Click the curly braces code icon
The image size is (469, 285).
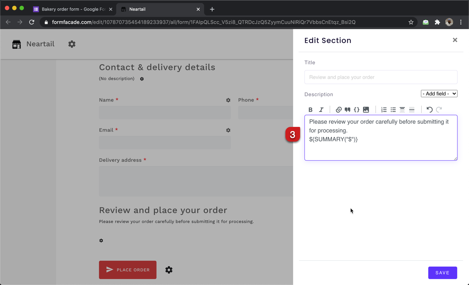point(357,110)
